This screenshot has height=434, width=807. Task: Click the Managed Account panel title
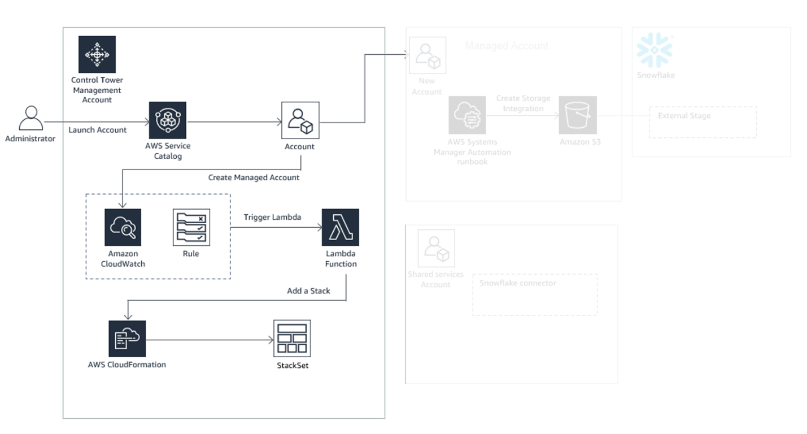506,45
